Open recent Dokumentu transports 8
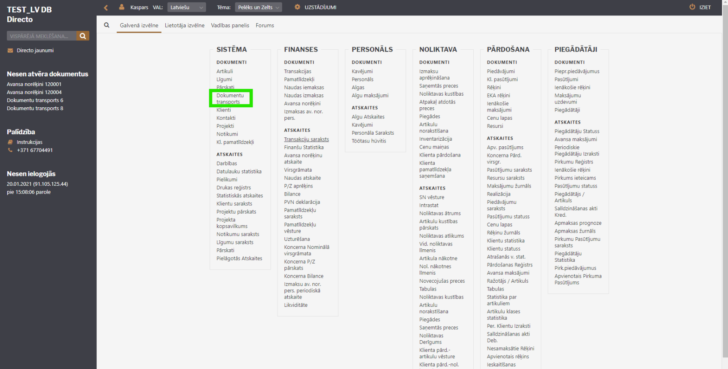 [x=35, y=109]
